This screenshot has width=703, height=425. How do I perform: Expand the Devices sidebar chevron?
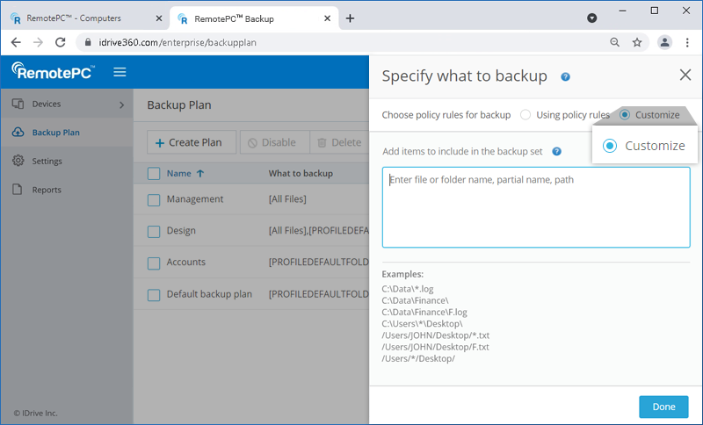pos(121,104)
